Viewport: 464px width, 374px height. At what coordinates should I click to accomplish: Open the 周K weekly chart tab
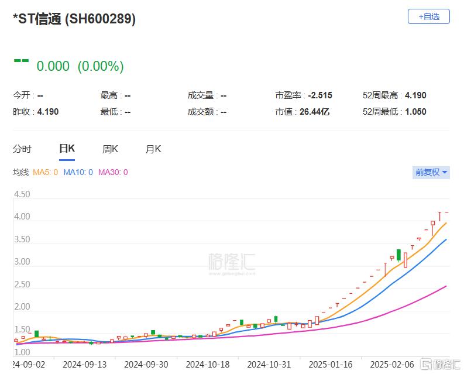pyautogui.click(x=110, y=149)
